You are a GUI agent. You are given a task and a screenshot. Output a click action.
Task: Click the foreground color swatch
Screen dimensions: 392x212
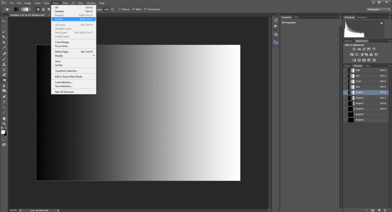[x=3, y=131]
